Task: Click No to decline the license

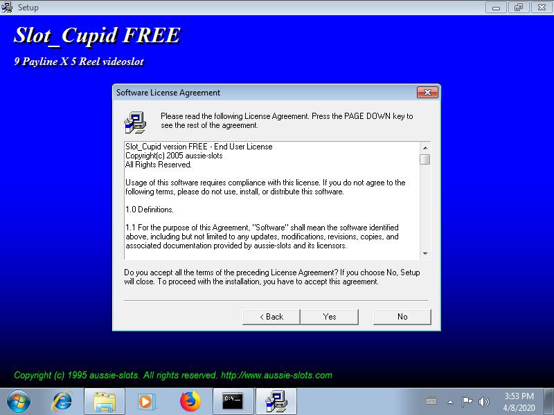Action: coord(402,317)
